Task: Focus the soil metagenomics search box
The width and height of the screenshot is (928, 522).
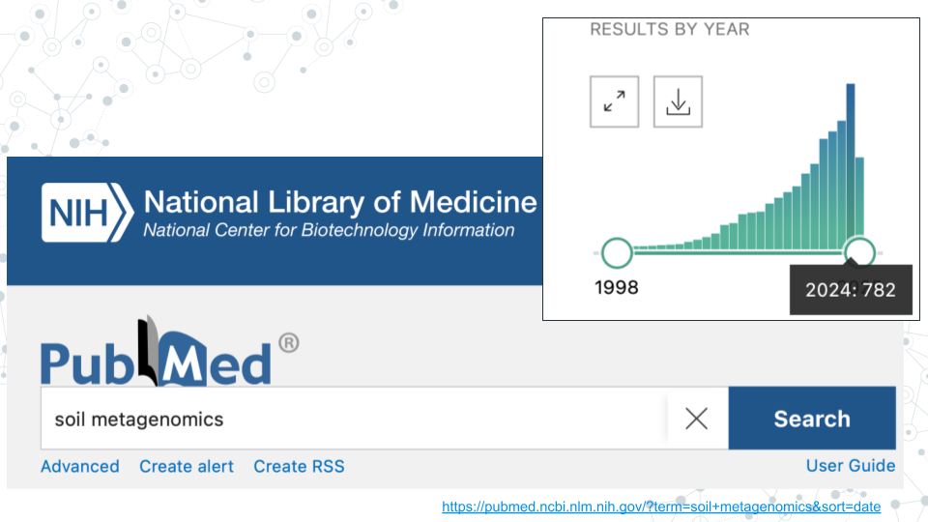Action: pos(353,419)
